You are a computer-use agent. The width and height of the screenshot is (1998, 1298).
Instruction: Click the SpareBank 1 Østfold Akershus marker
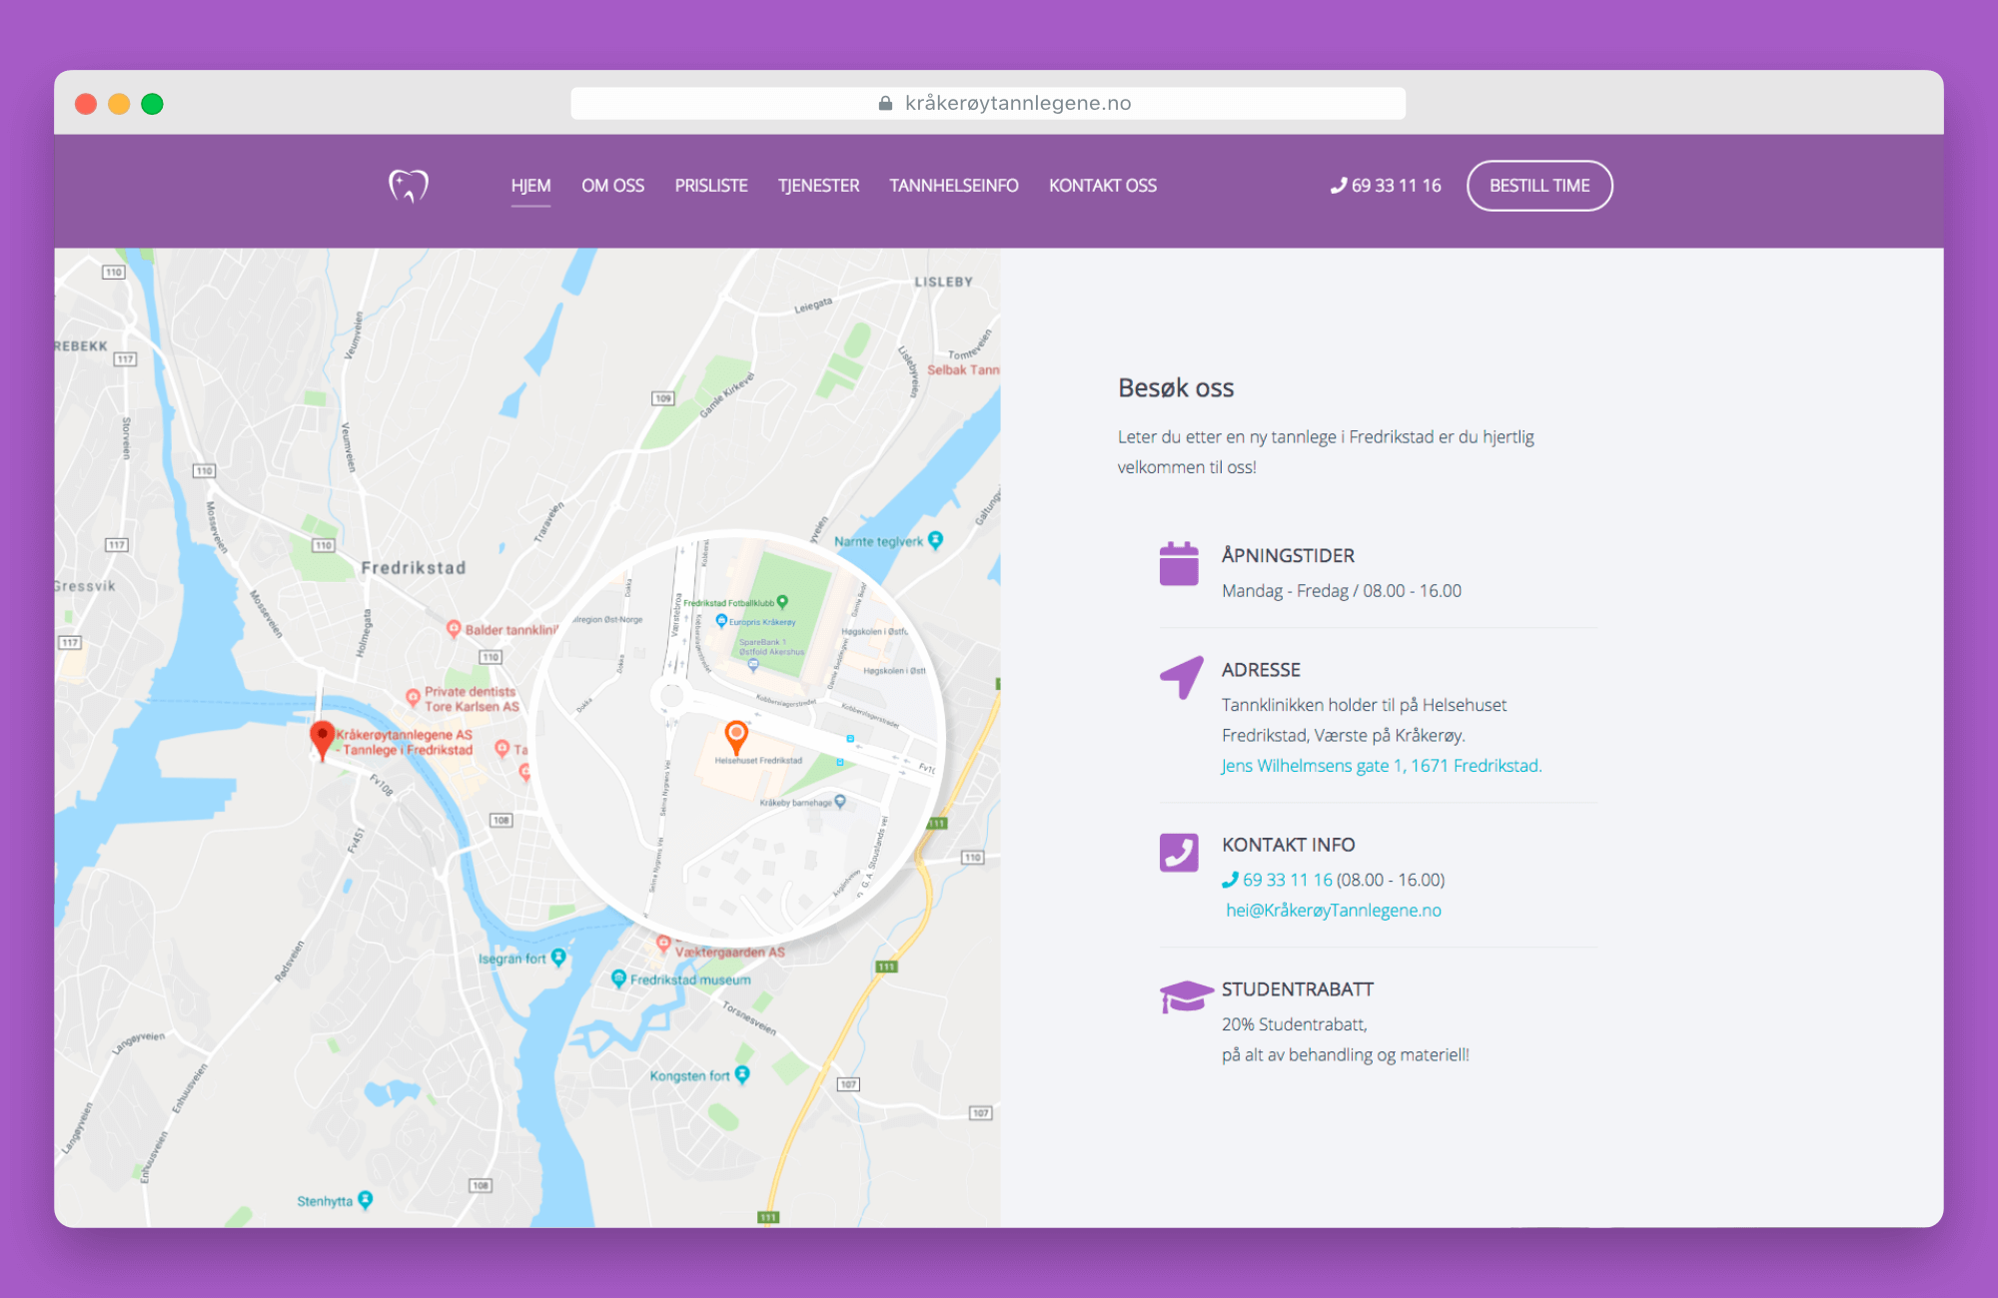click(x=753, y=664)
